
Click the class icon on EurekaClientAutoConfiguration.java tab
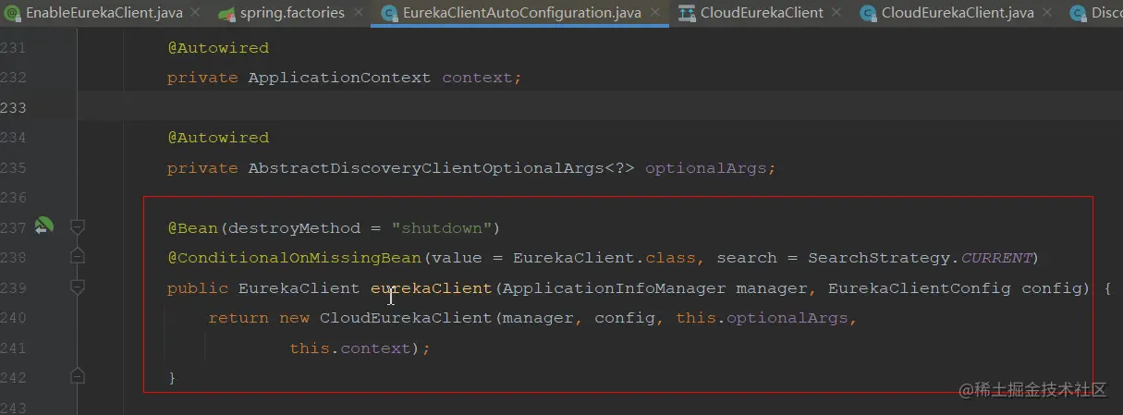click(x=388, y=13)
